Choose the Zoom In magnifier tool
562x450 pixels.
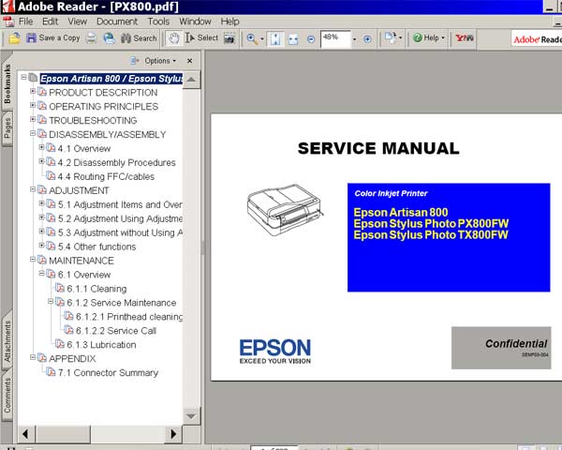point(252,38)
